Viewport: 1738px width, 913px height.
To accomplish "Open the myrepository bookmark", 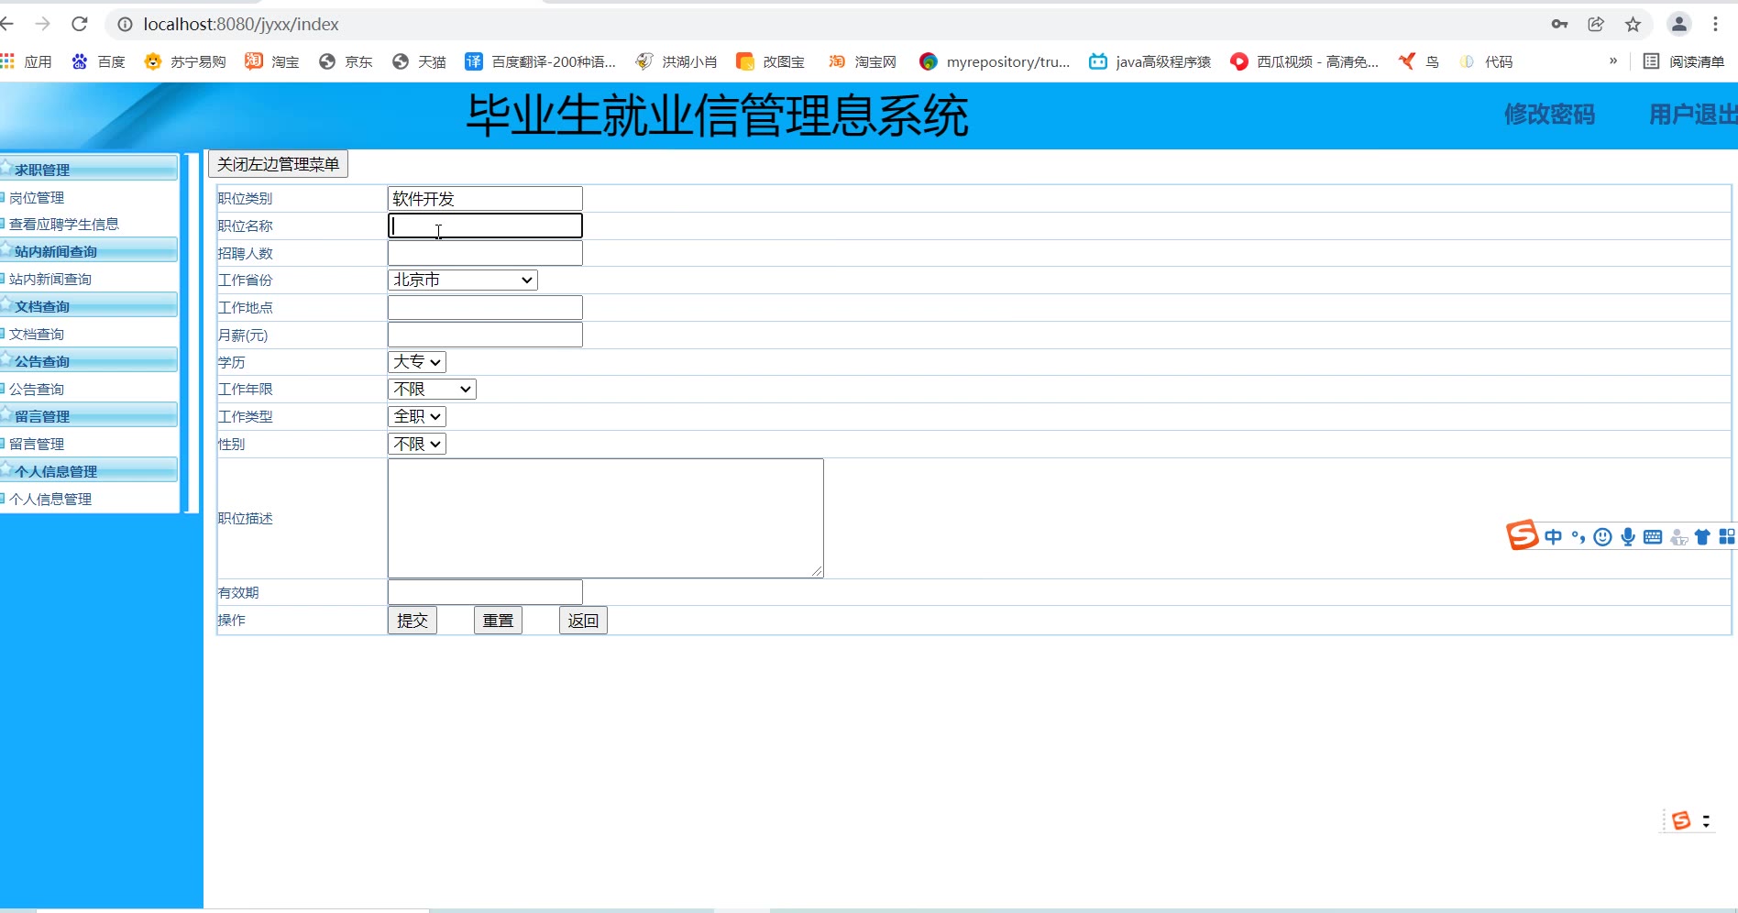I will [x=995, y=61].
